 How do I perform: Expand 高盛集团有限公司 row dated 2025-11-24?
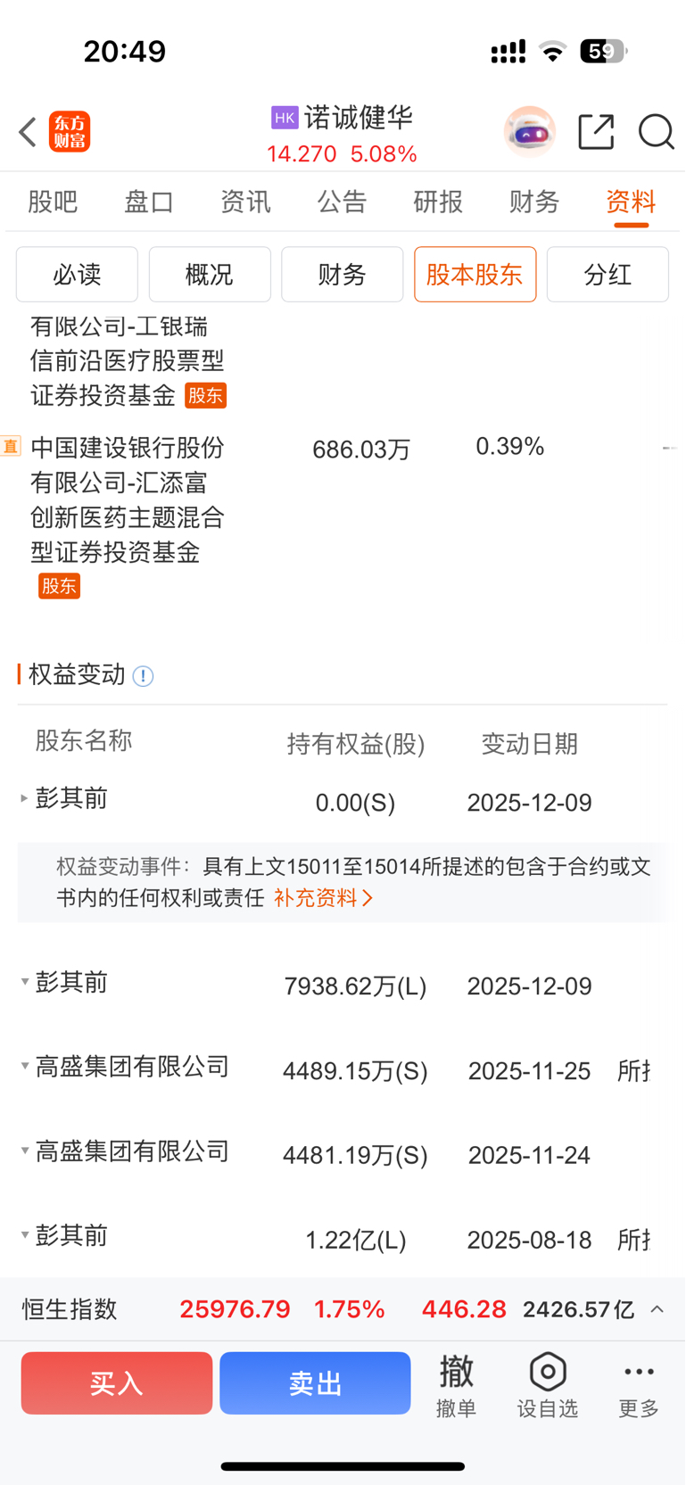[x=25, y=1151]
